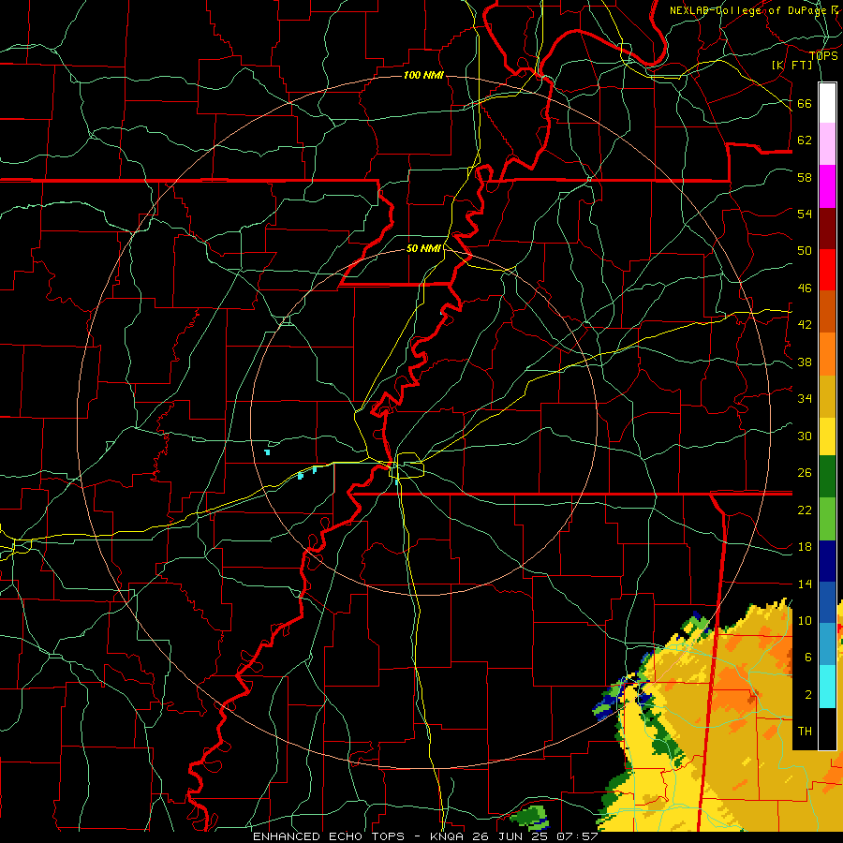The height and width of the screenshot is (843, 843).
Task: Select the 6 scale value
Action: coord(808,658)
